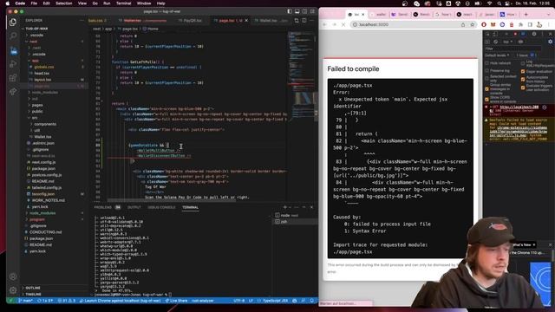Open the File menu
The width and height of the screenshot is (555, 312).
pos(34,3)
